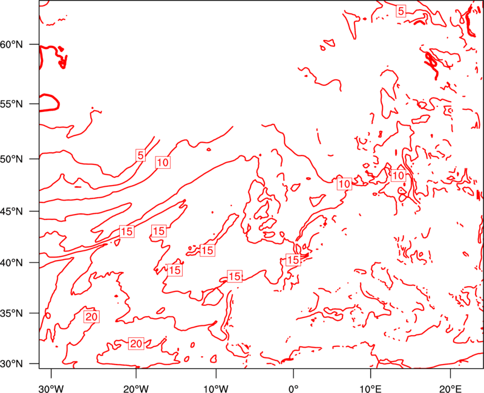The image size is (484, 393).
Task: Select the 20°E longitude axis label
Action: [450, 389]
